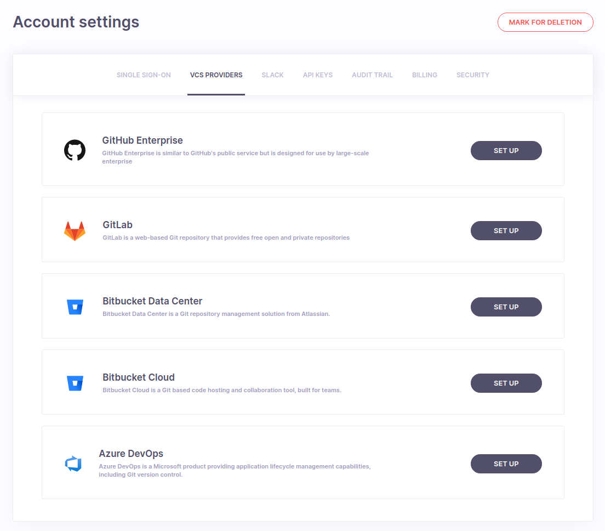This screenshot has height=531, width=605.
Task: Click the GitHub Enterprise octocat logo
Action: tap(75, 150)
